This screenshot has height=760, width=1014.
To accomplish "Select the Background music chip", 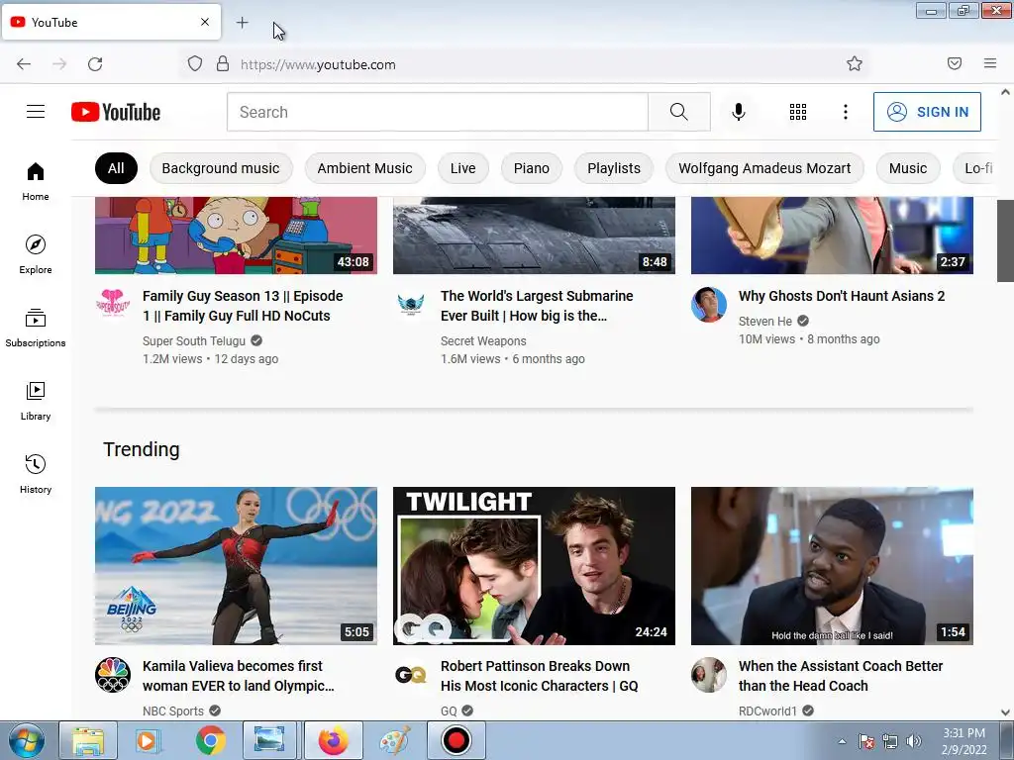I will tap(221, 168).
